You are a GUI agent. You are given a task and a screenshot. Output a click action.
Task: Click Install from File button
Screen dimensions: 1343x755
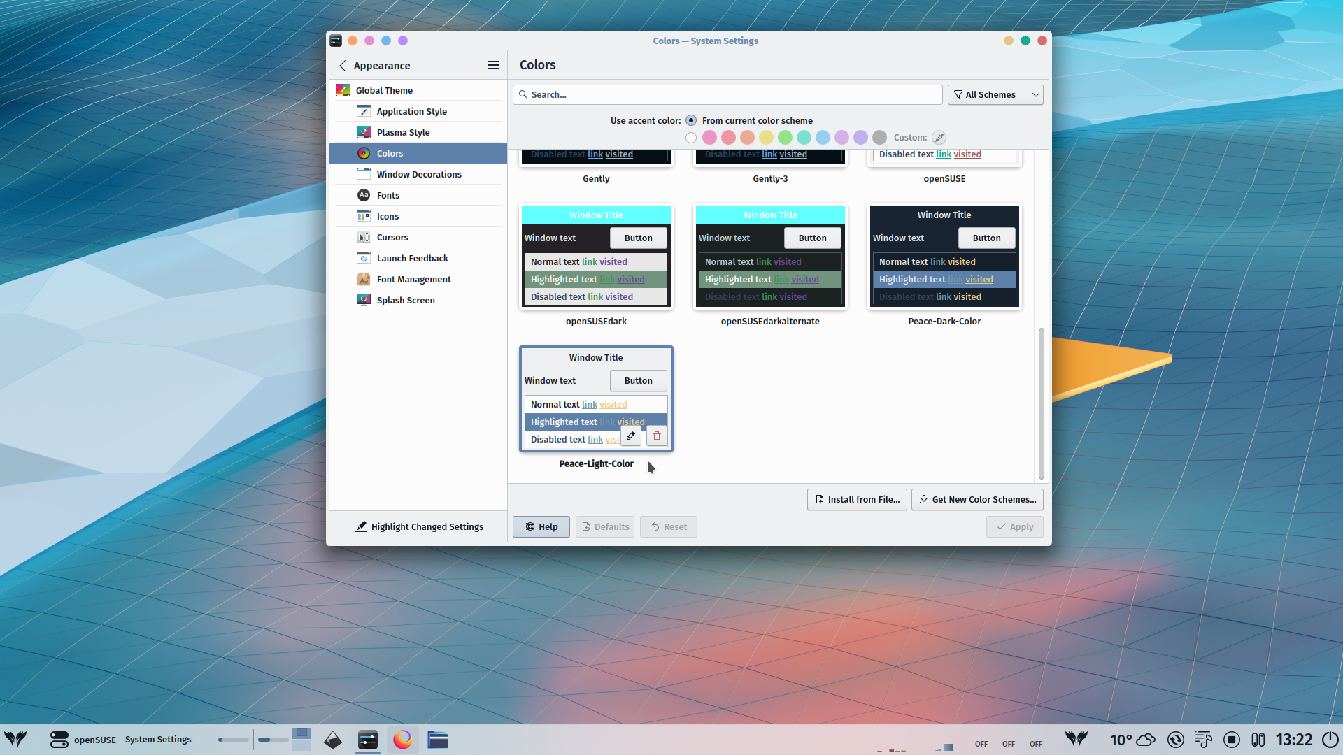pyautogui.click(x=857, y=499)
